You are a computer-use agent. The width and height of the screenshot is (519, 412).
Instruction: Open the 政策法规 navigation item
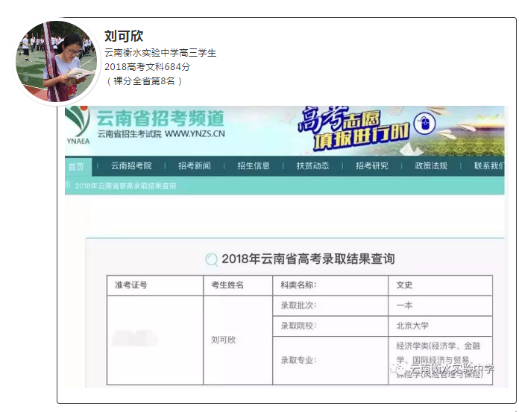[431, 166]
